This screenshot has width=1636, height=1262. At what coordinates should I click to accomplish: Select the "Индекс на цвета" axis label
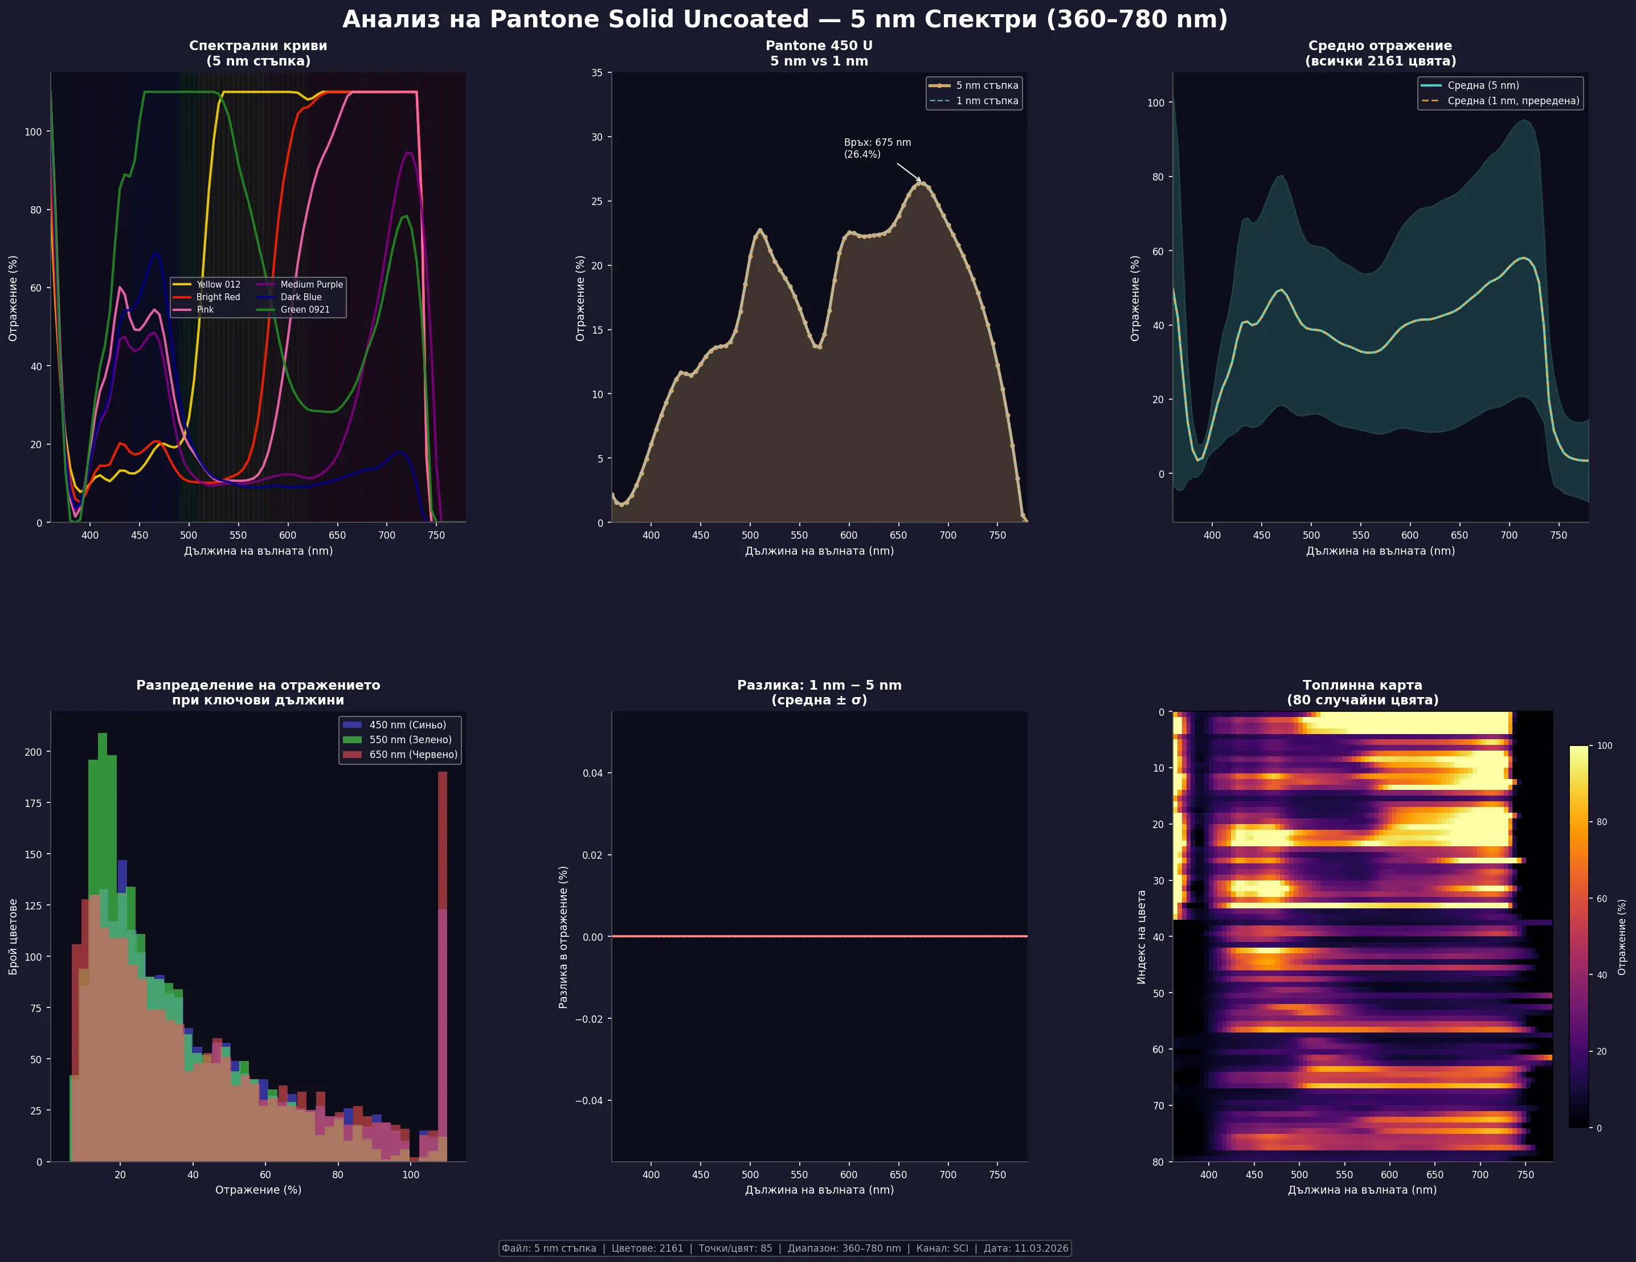click(1142, 937)
